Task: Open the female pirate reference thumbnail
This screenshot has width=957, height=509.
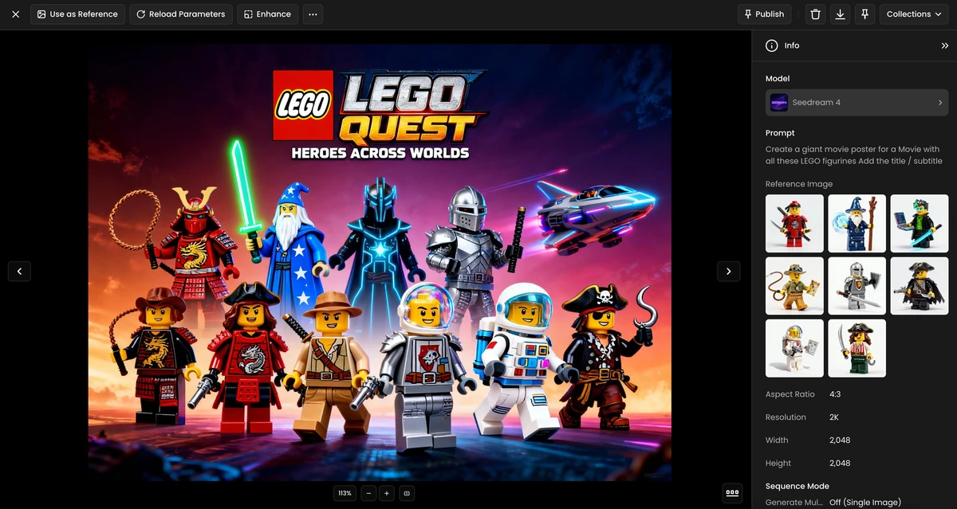Action: pyautogui.click(x=857, y=348)
